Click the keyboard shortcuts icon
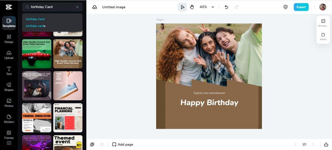This screenshot has height=150, width=332. click(x=9, y=143)
